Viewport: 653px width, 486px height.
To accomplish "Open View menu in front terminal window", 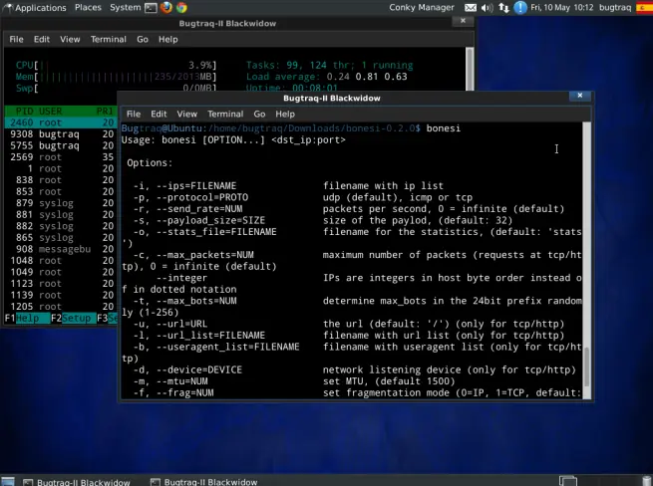I will pos(186,114).
